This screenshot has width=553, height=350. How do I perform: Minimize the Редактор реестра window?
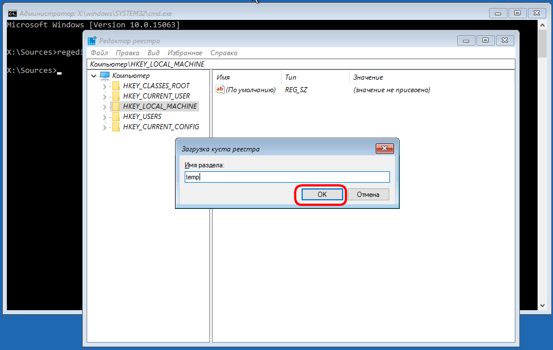point(466,41)
